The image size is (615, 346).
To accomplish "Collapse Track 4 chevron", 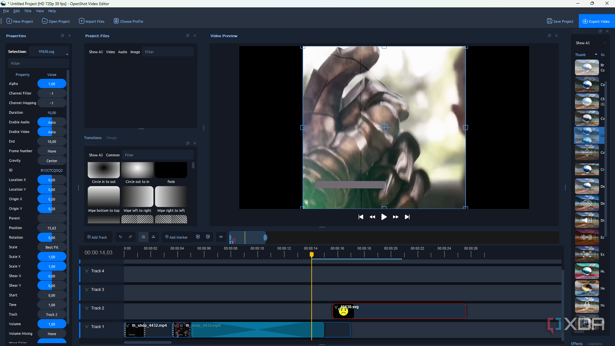I will click(x=87, y=271).
